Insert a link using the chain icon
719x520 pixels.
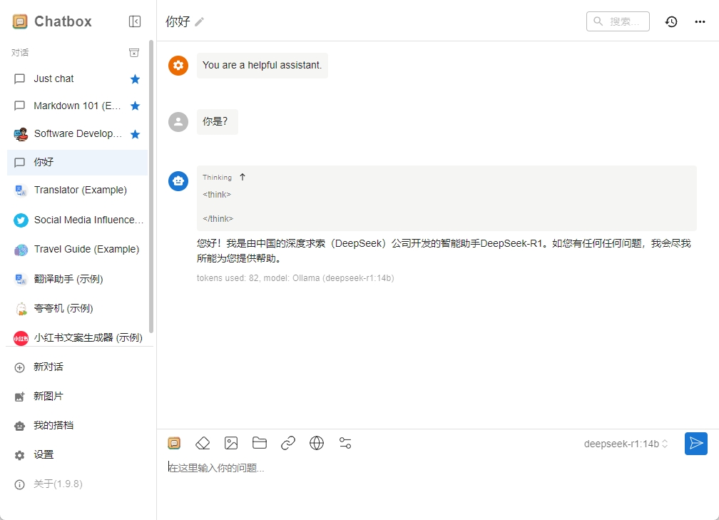point(288,443)
